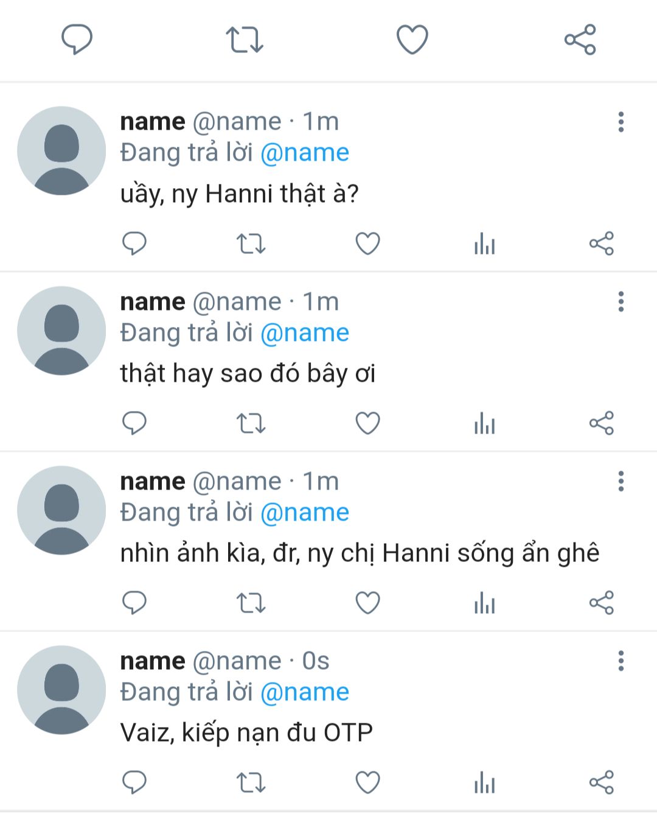657x822 pixels.
Task: Open overflow menu on "Vaiz, kiếp nạn đu OTP" tweet
Action: click(620, 661)
